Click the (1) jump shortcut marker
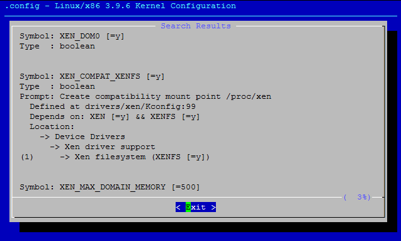Image resolution: width=401 pixels, height=241 pixels. click(x=27, y=157)
